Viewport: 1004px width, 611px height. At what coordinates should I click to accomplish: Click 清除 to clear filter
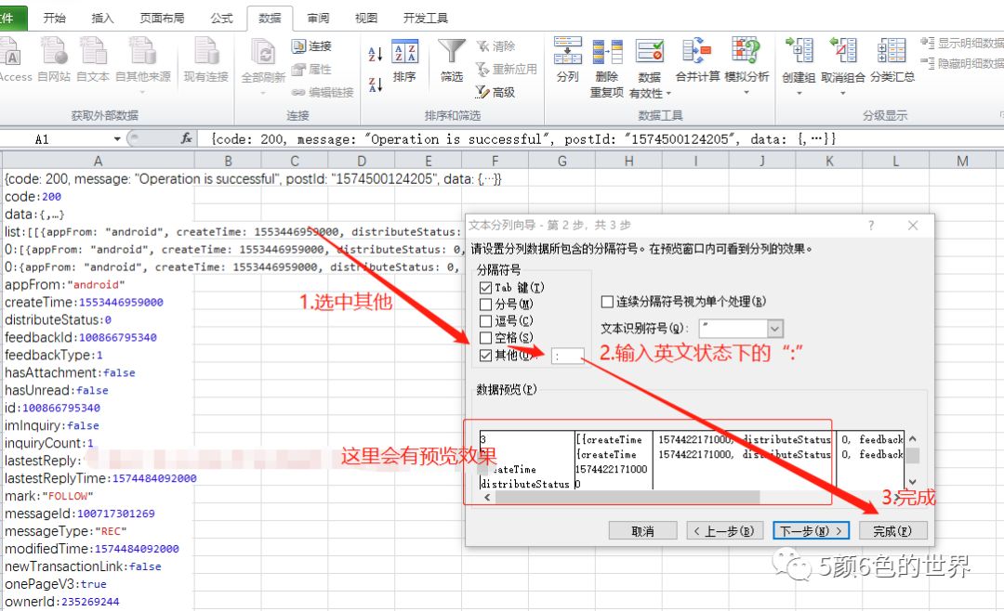click(495, 46)
